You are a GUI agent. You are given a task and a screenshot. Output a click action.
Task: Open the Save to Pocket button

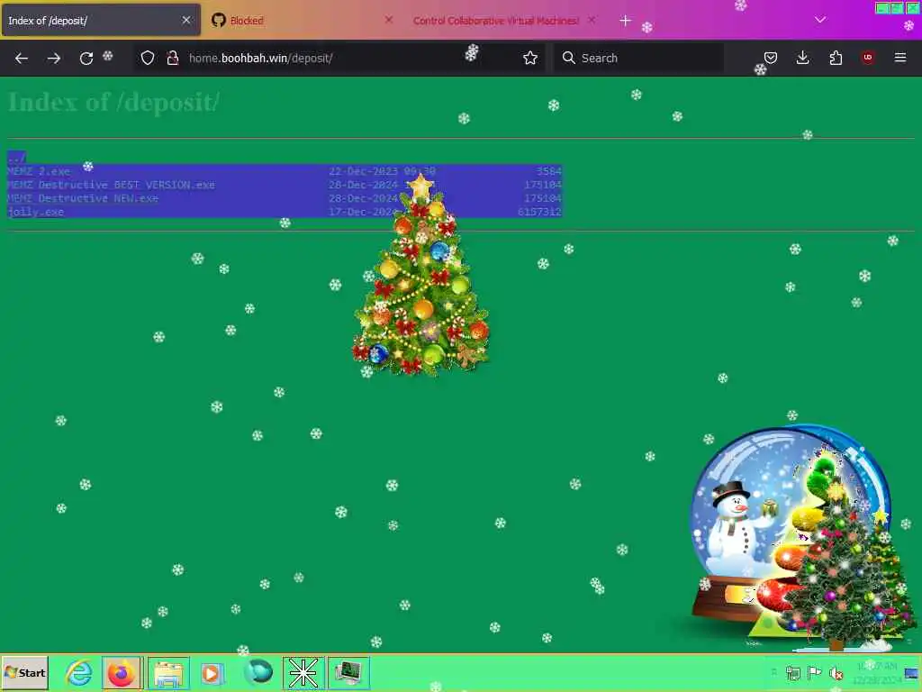(771, 58)
